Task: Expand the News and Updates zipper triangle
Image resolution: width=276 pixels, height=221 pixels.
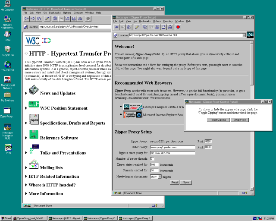Action: [x=27, y=93]
